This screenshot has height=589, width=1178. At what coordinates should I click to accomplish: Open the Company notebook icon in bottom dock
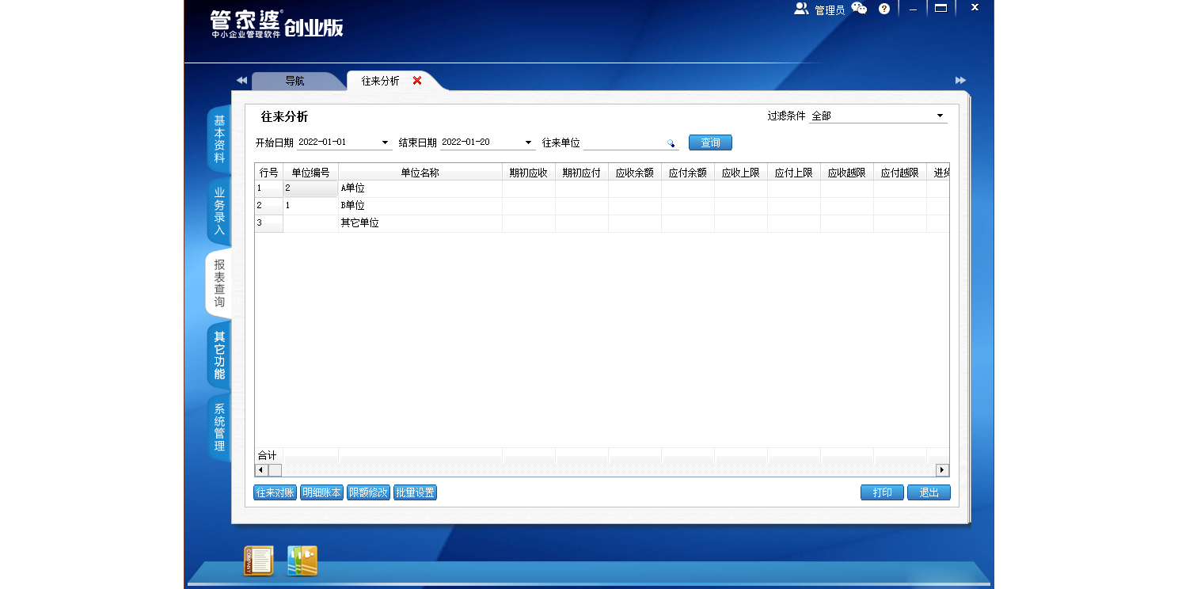click(258, 560)
